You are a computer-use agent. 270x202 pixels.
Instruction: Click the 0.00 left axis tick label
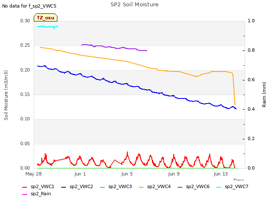[x=25, y=168]
